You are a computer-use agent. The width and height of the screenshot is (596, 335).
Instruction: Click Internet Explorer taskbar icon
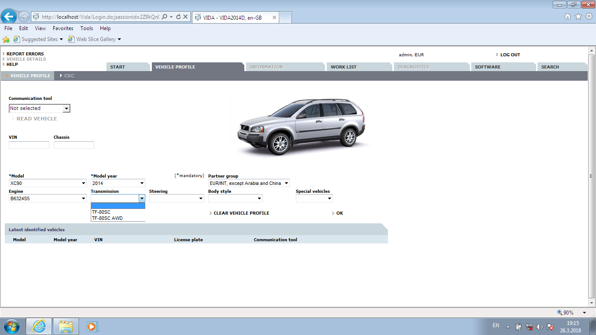(x=39, y=326)
